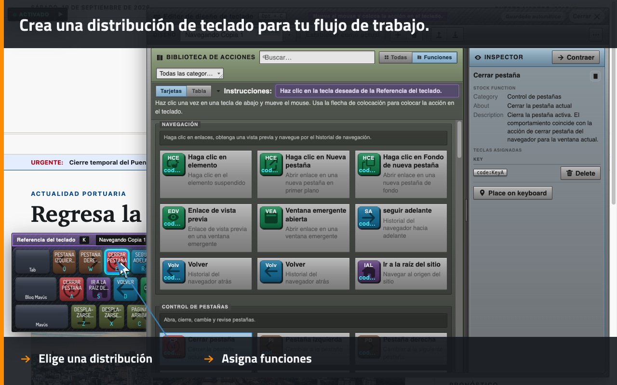Click the HCE icon of 'Haga clic en elemento'
Screen dimensions: 617x385
173,165
